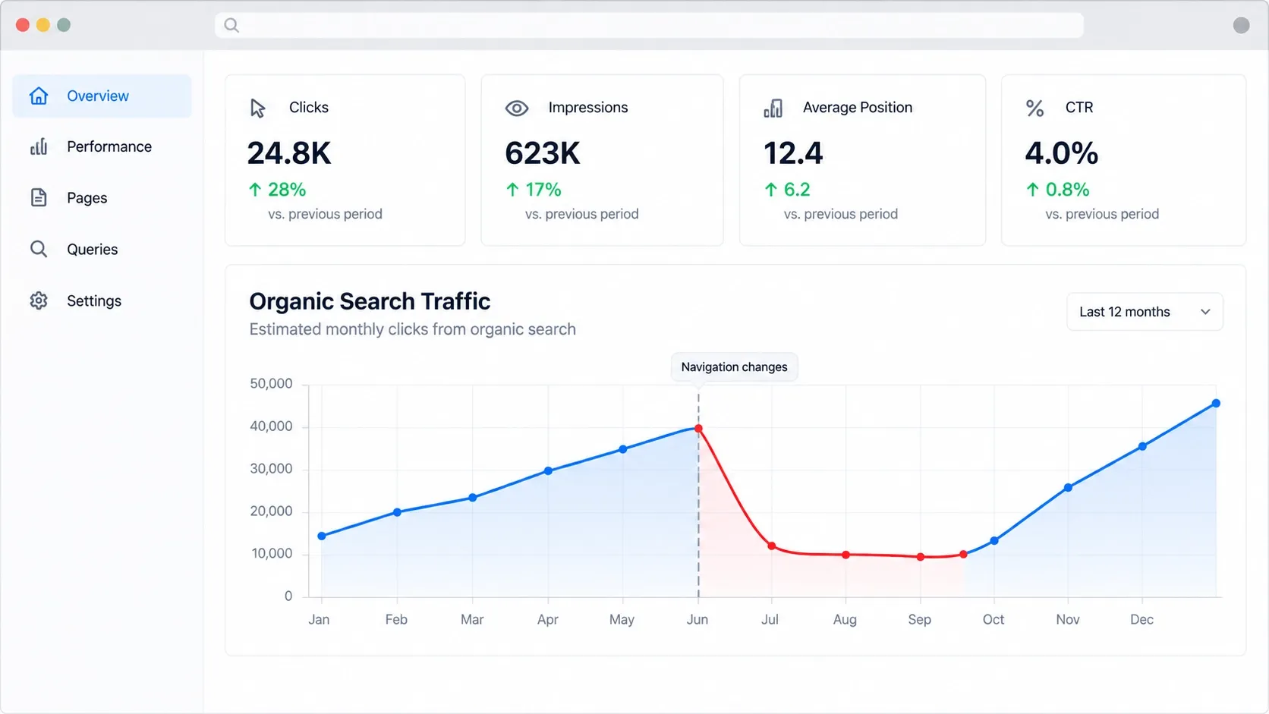Open Settings from the sidebar

(x=102, y=300)
